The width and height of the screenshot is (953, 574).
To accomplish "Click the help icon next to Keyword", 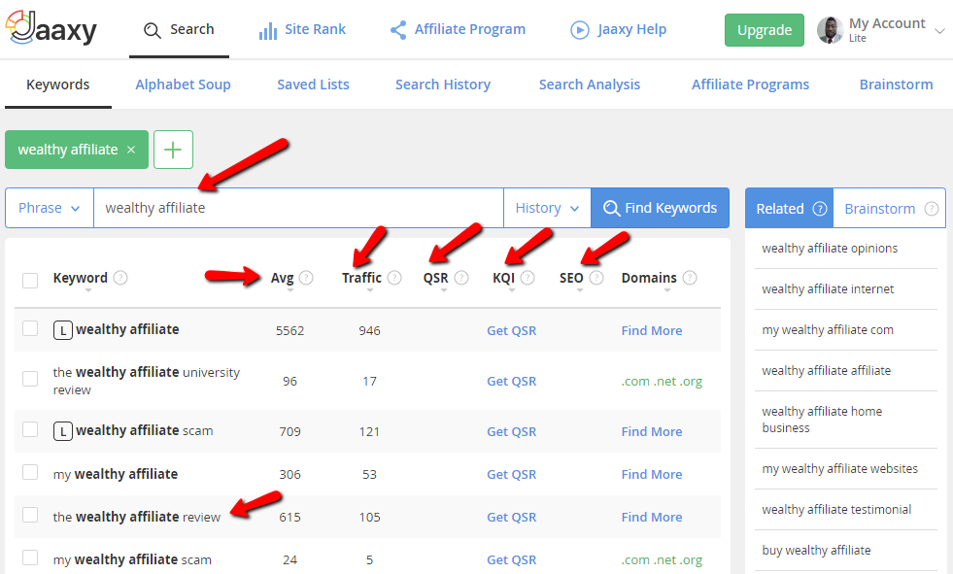I will coord(120,278).
